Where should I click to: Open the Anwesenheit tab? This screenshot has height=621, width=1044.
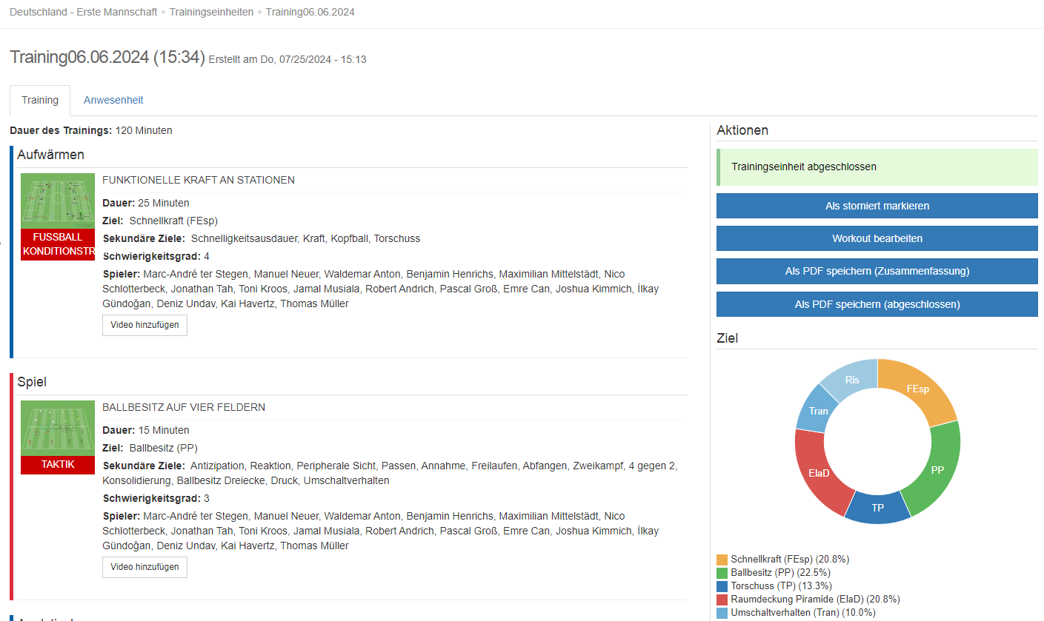tap(113, 100)
